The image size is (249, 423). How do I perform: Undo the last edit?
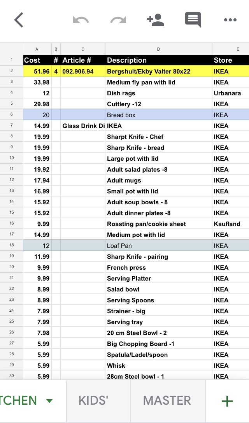pos(81,20)
